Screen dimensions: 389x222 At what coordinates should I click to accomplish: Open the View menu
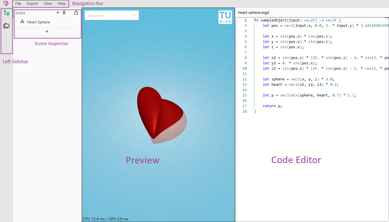pyautogui.click(x=48, y=3)
